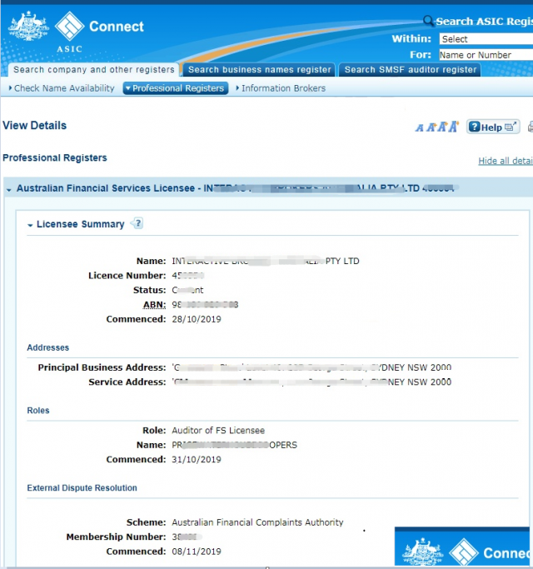Click the printer icon next to Help
This screenshot has width=533, height=569.
pyautogui.click(x=530, y=127)
